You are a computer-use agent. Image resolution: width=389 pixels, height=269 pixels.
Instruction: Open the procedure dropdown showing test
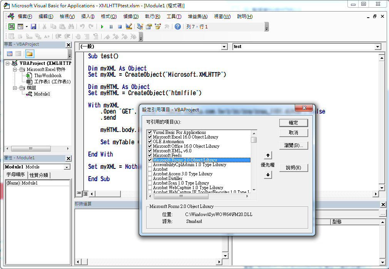click(x=377, y=46)
